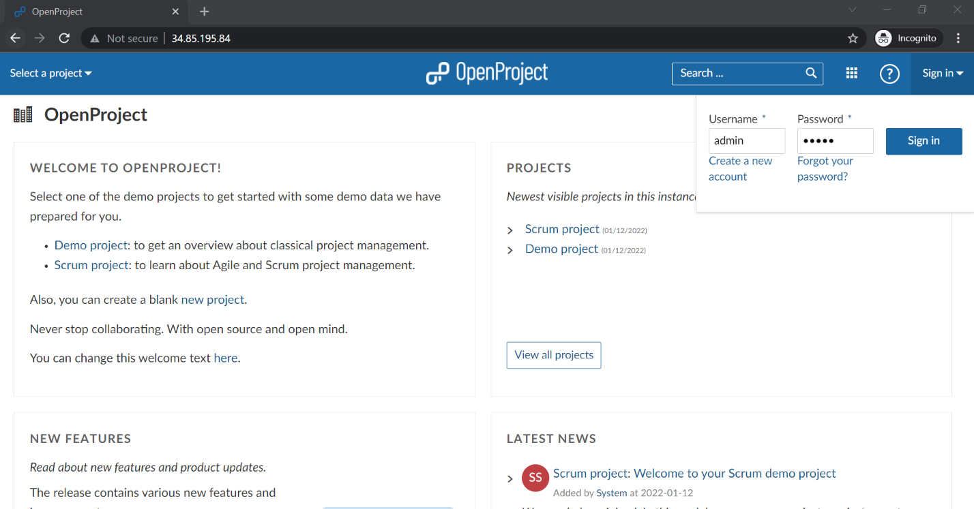
Task: Expand the Demo project entry in Projects
Action: click(x=510, y=250)
